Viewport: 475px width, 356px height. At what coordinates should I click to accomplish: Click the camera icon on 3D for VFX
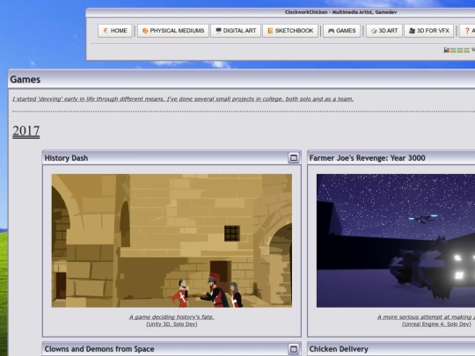412,31
